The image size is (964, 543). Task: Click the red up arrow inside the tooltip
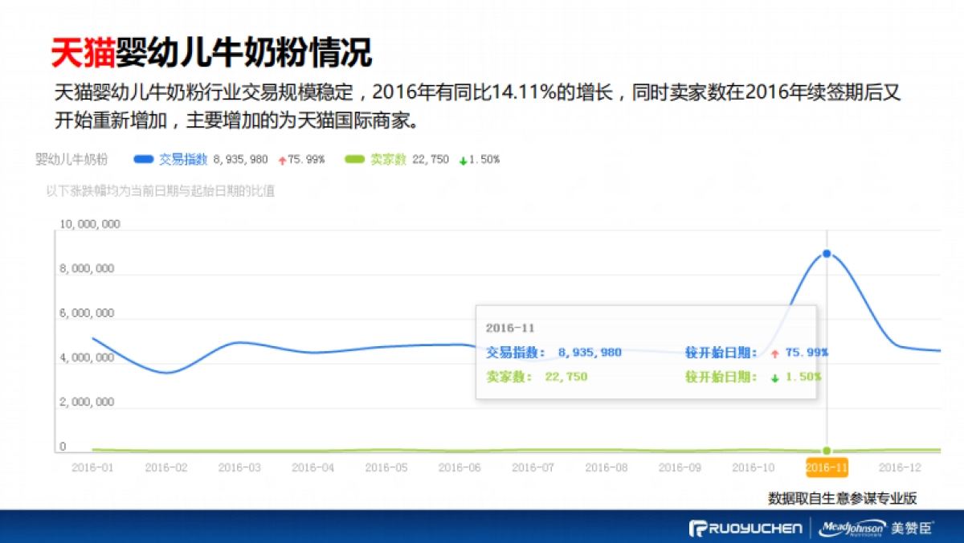tap(774, 353)
